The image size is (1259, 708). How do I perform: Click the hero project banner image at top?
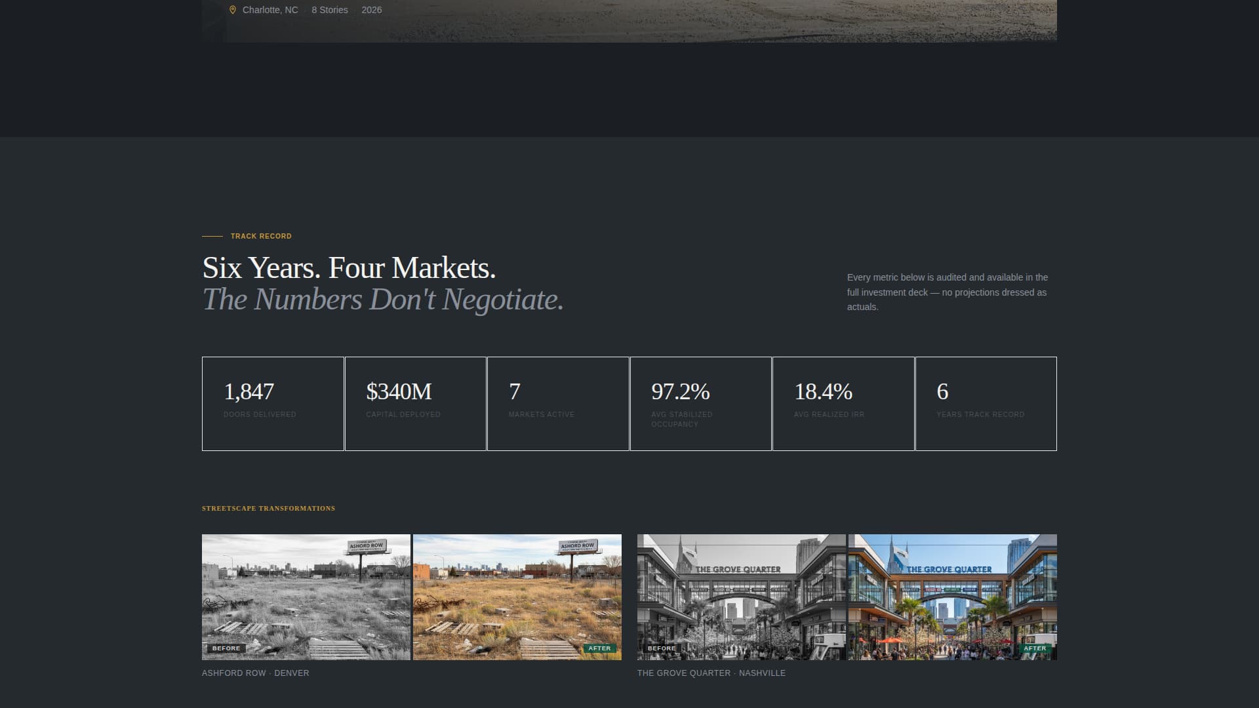pyautogui.click(x=629, y=20)
